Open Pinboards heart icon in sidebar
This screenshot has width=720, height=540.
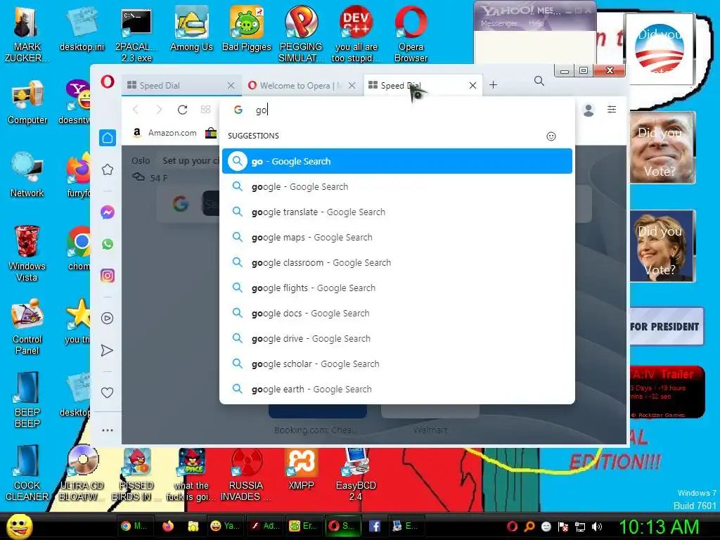click(x=107, y=392)
